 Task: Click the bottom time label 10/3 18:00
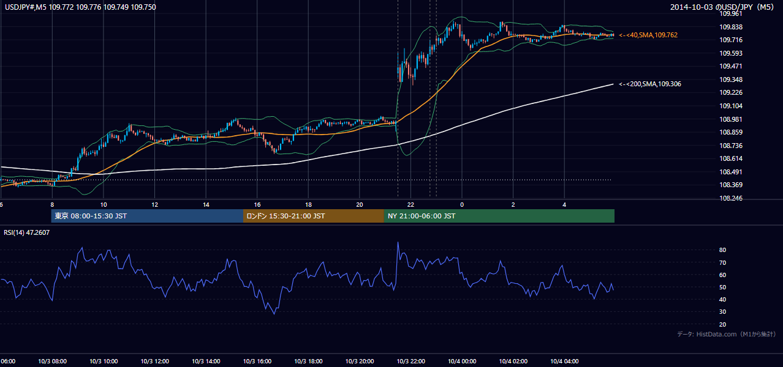coord(308,361)
